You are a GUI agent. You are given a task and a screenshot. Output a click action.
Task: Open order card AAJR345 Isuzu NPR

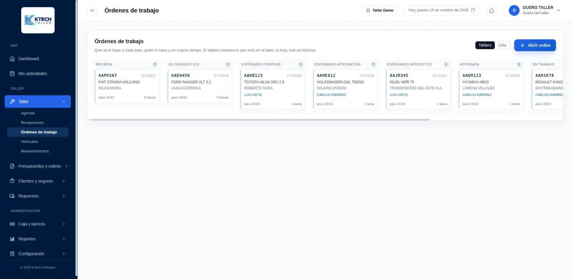(418, 89)
